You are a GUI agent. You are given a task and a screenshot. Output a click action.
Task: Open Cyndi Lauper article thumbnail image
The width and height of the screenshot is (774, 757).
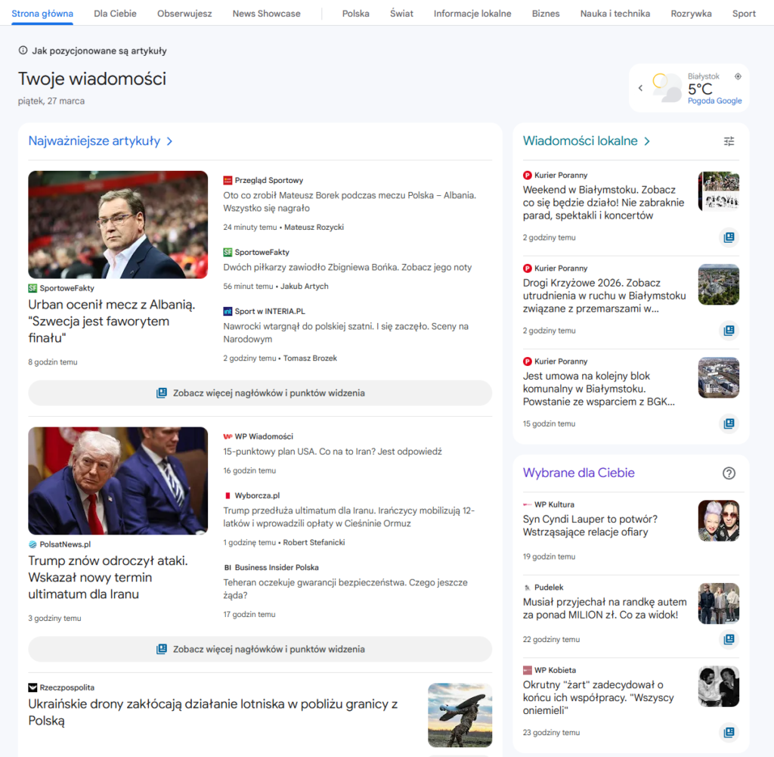[x=718, y=521]
